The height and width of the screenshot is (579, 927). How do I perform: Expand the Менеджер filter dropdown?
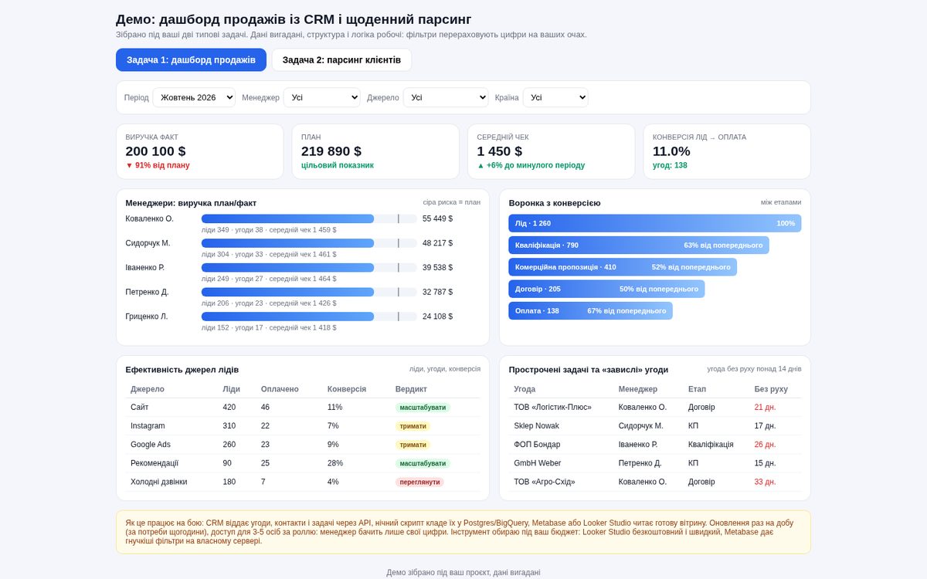pos(322,97)
